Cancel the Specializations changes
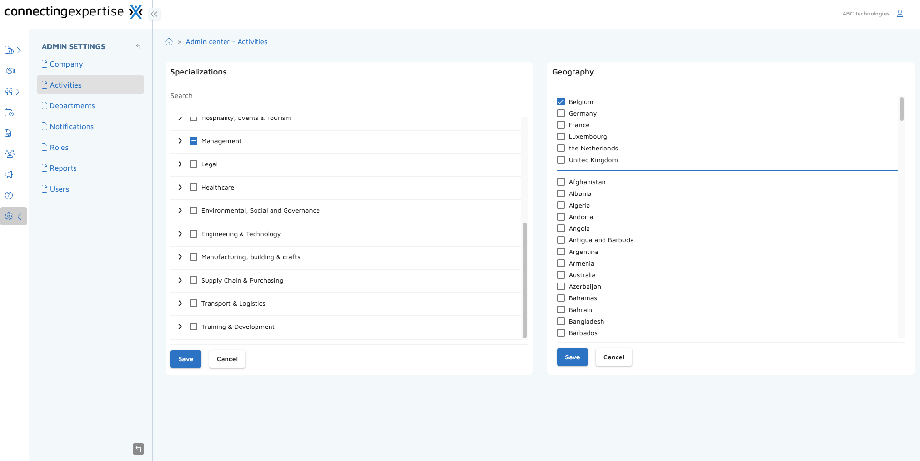The image size is (920, 461). [226, 359]
